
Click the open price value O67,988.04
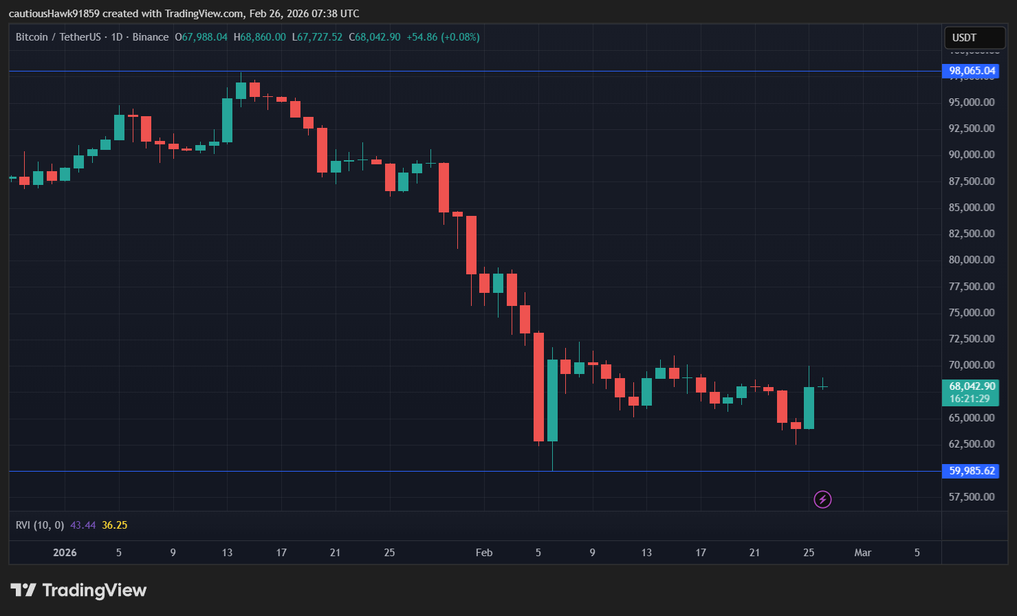(x=201, y=37)
